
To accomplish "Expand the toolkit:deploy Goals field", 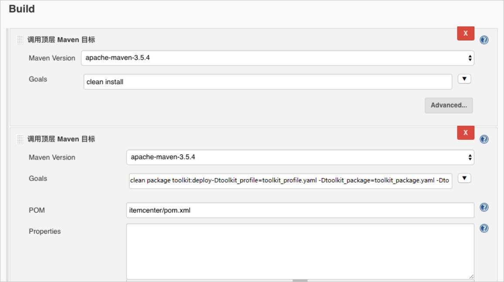I will pyautogui.click(x=464, y=178).
